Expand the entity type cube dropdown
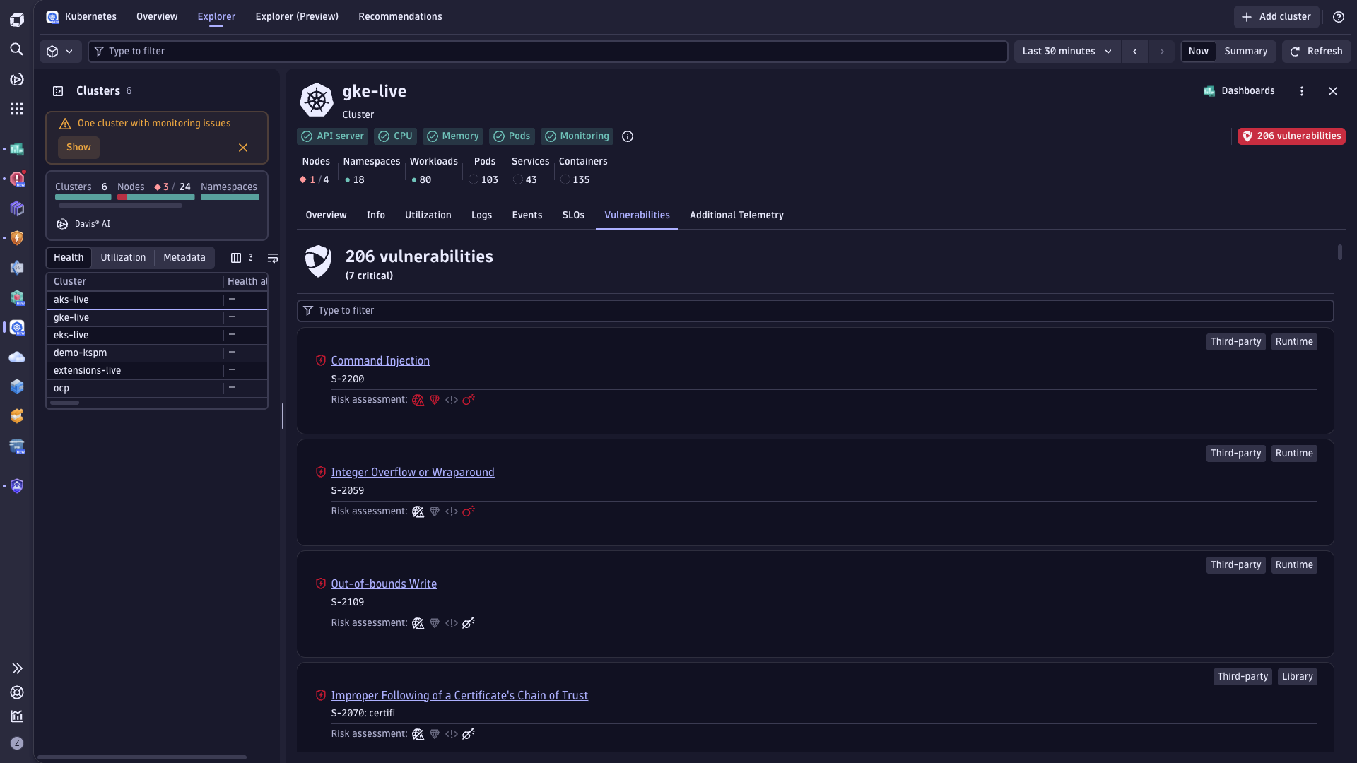 pos(60,52)
